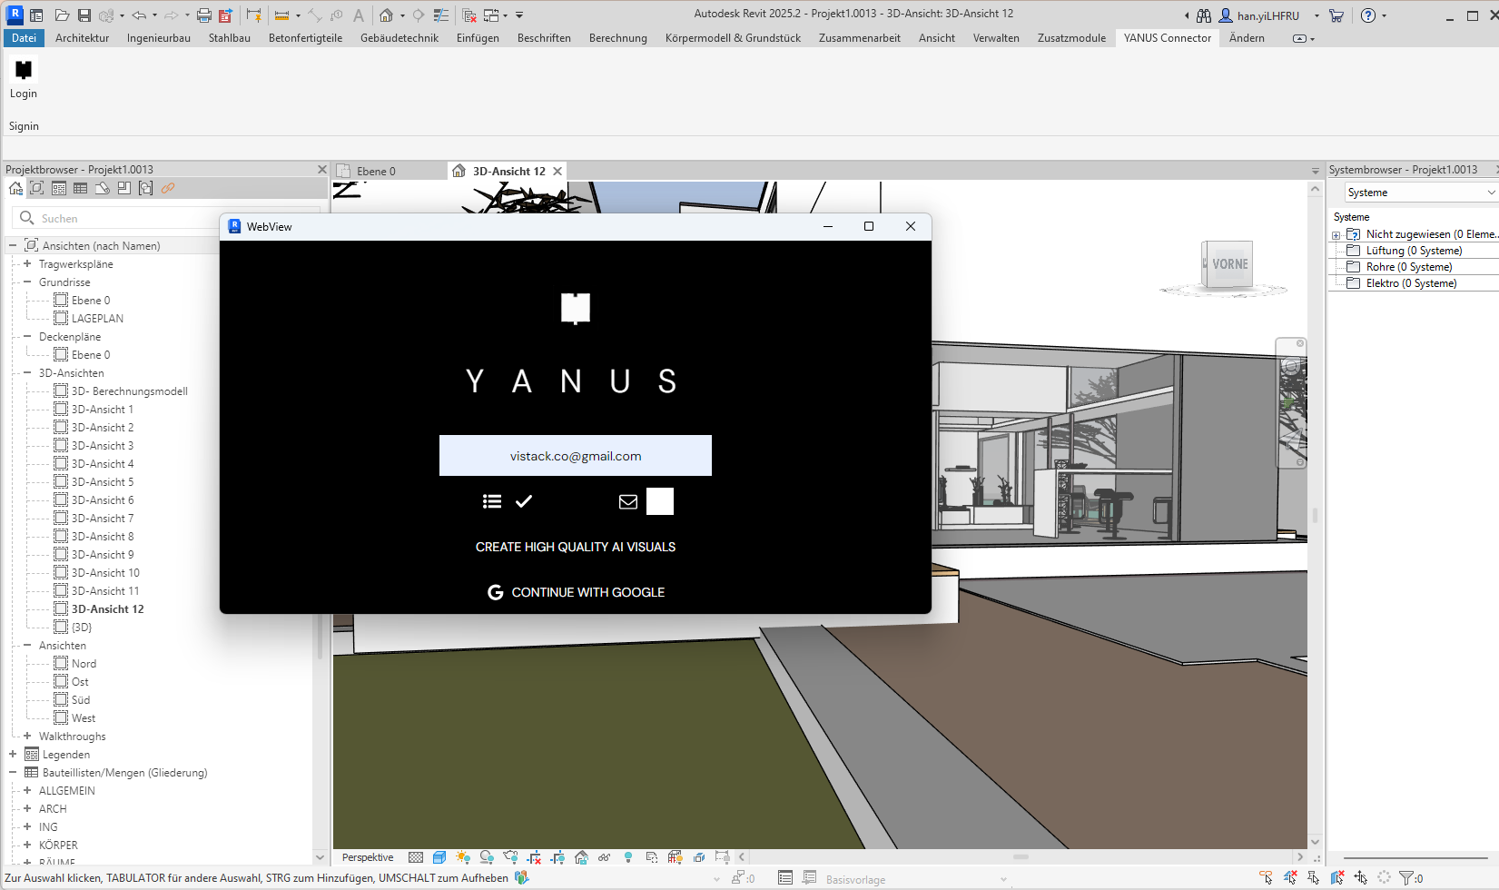Switch to the Ansicht ribbon tab
Image resolution: width=1499 pixels, height=890 pixels.
[x=937, y=38]
